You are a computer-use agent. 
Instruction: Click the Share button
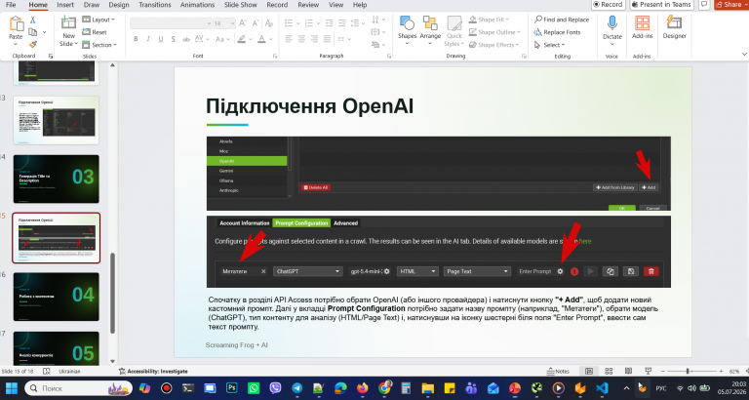click(731, 4)
